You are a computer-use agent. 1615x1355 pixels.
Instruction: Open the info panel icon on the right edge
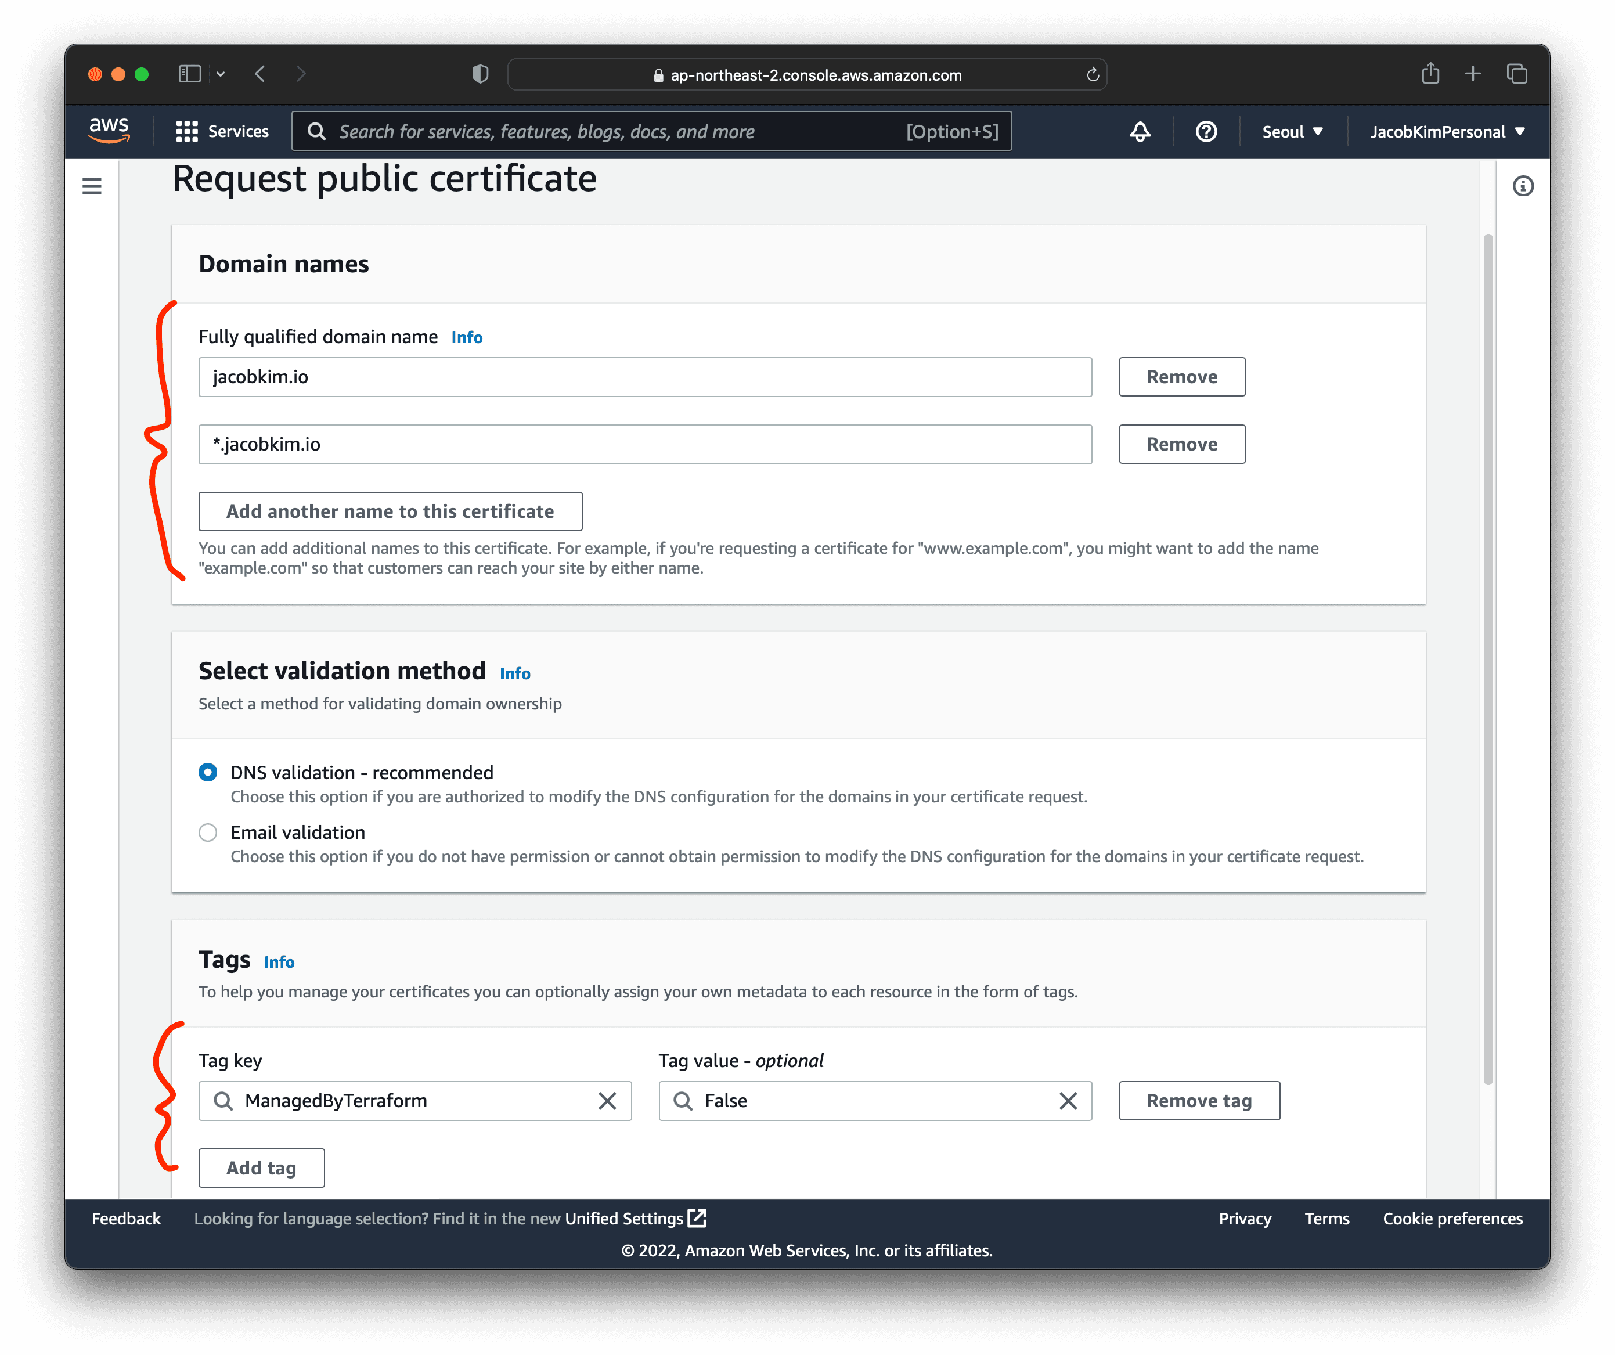(1523, 185)
